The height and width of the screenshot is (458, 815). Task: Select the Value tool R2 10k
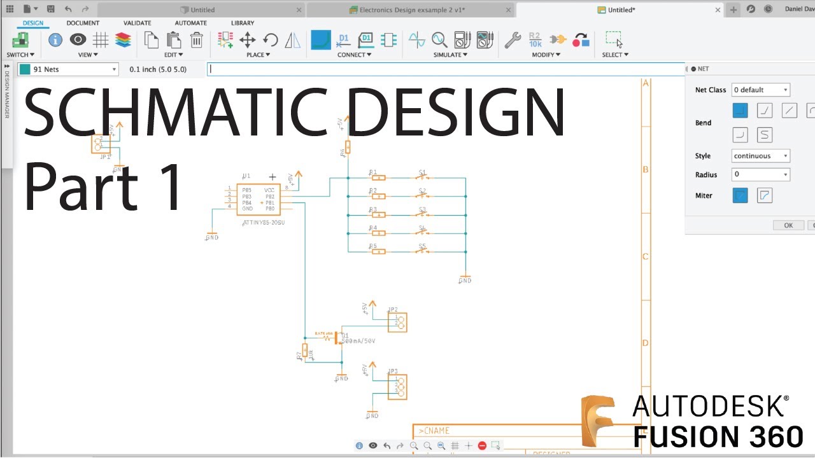535,40
